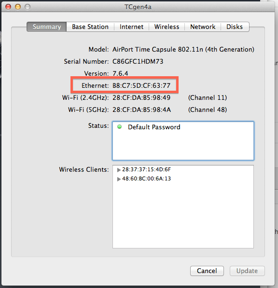This screenshot has width=278, height=288.
Task: Click the Update button
Action: pyautogui.click(x=247, y=271)
